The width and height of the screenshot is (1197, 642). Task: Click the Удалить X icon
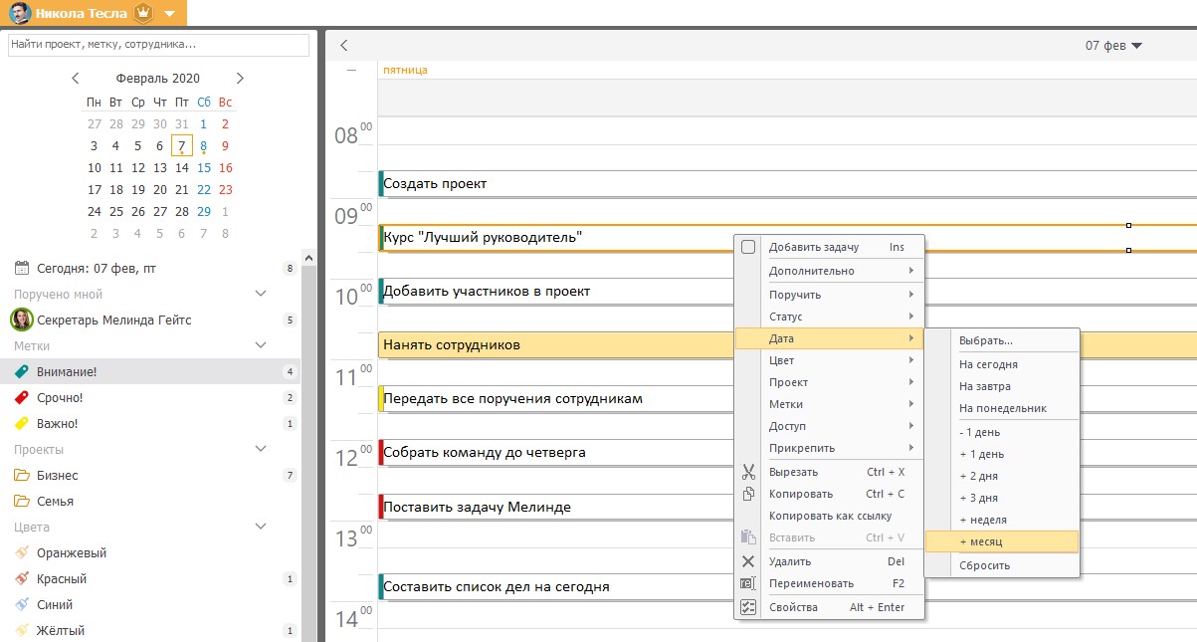pos(748,561)
